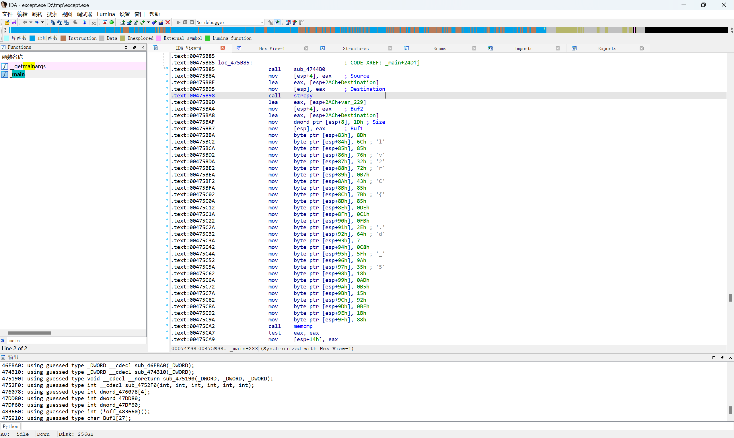Viewport: 734px width, 438px height.
Task: Click the add CODE item icon
Action: [123, 22]
